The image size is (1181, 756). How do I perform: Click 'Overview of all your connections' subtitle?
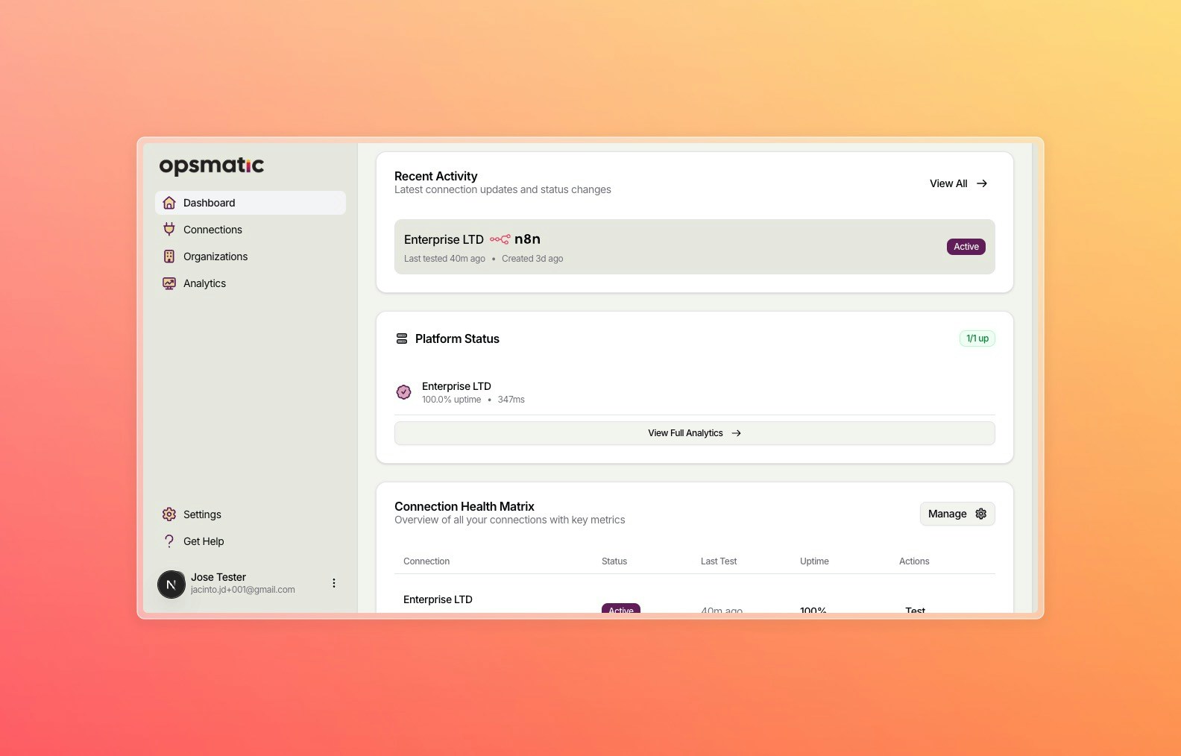tap(510, 520)
